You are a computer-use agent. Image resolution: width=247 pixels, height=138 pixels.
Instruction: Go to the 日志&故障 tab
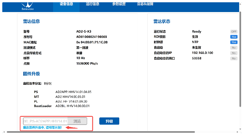point(145,4)
